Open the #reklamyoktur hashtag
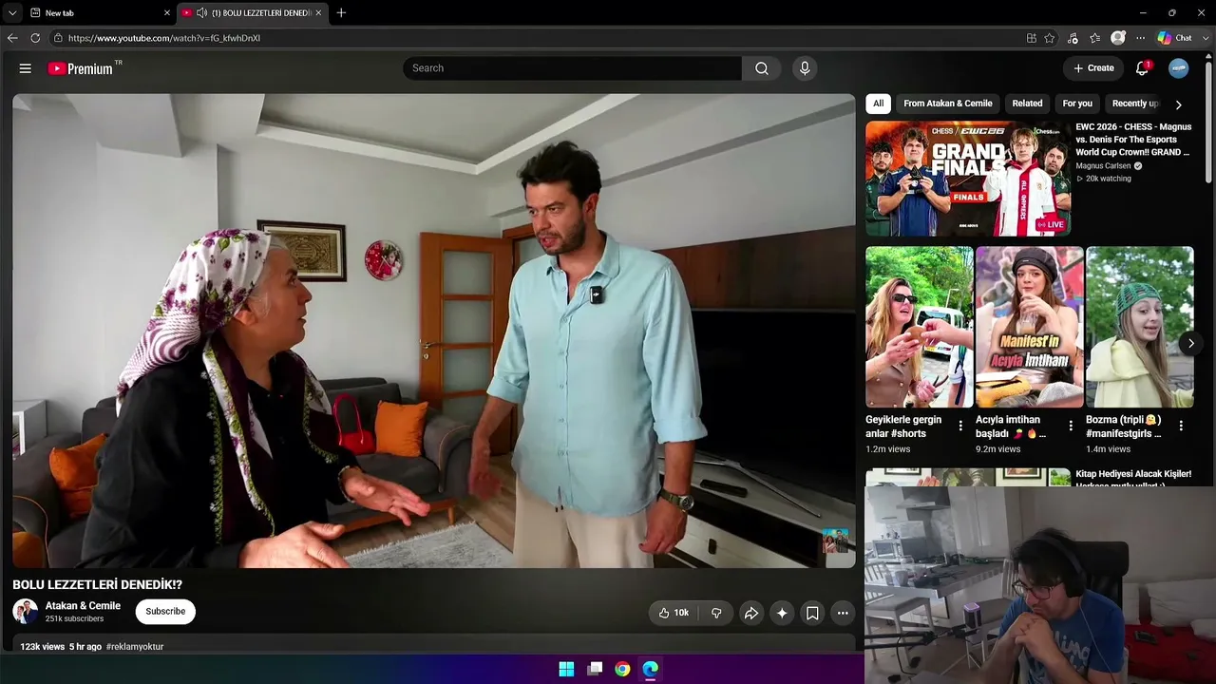The width and height of the screenshot is (1216, 684). pos(135,647)
